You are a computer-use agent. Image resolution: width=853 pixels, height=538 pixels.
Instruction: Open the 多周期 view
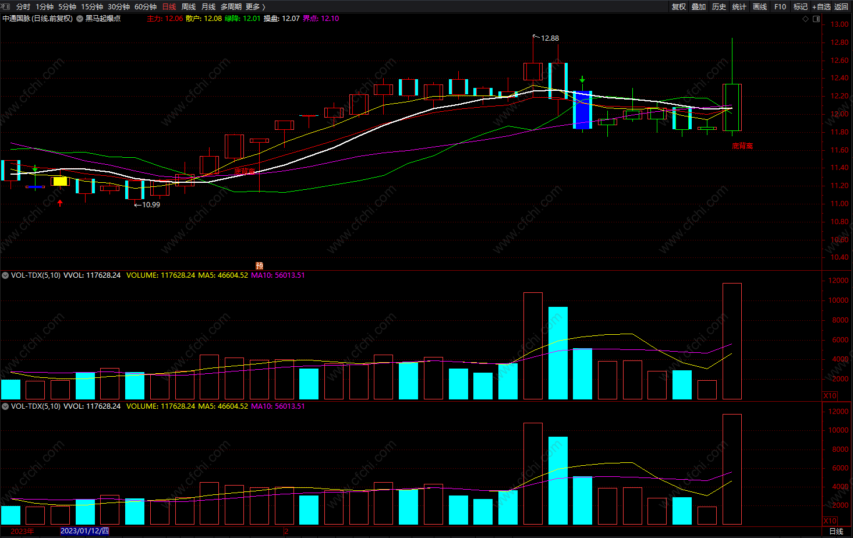[231, 6]
